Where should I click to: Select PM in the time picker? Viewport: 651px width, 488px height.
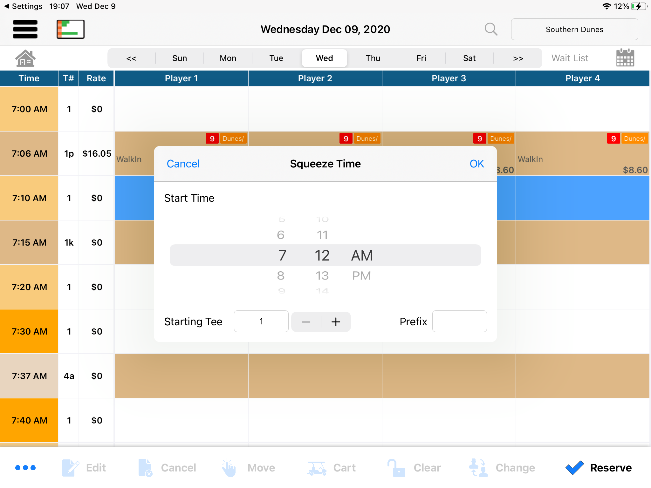[x=361, y=275]
